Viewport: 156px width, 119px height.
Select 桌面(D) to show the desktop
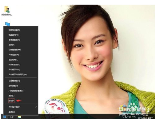tap(21, 112)
